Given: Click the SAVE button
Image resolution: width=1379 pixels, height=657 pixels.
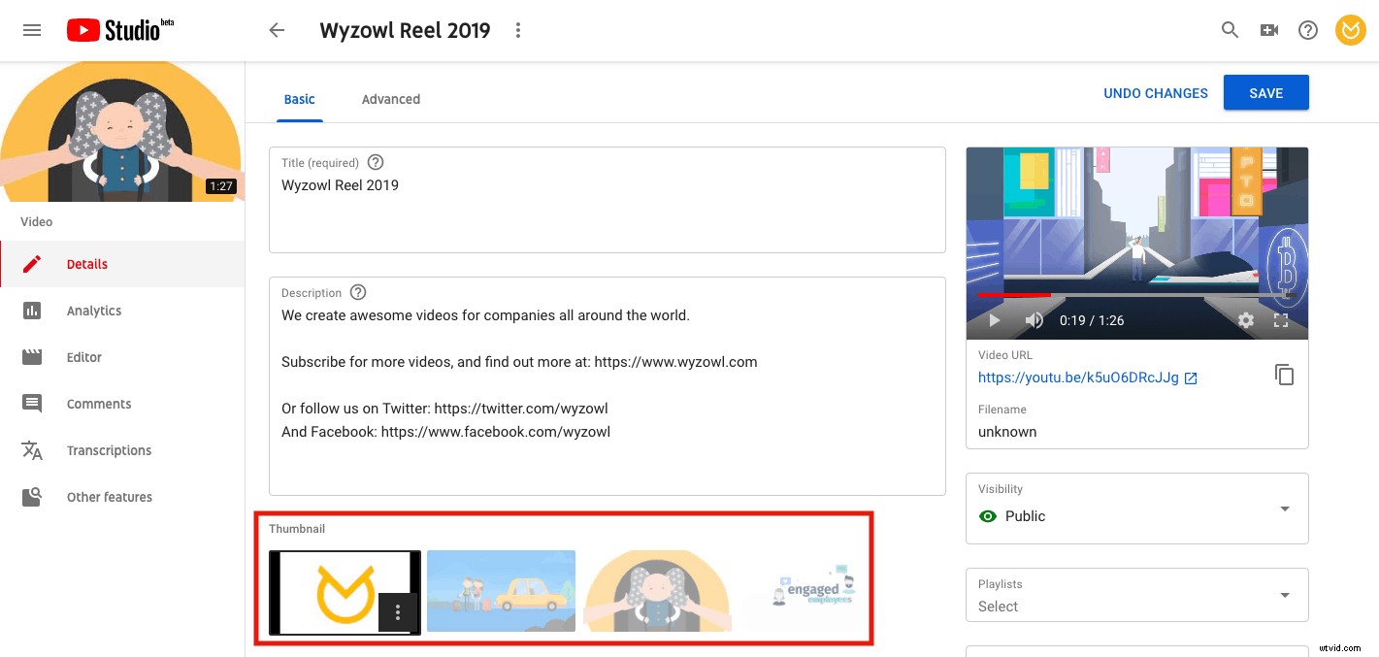Looking at the screenshot, I should tap(1266, 92).
